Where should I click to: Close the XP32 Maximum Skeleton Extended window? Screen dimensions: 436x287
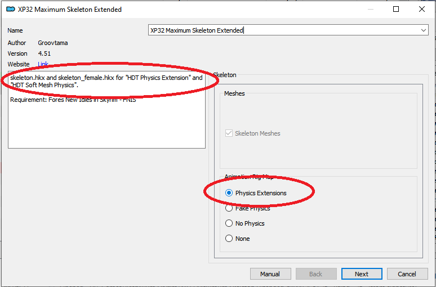[x=421, y=9]
